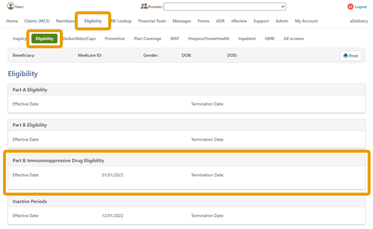Image resolution: width=373 pixels, height=229 pixels.
Task: Switch to the All screens sub-tab
Action: 293,38
